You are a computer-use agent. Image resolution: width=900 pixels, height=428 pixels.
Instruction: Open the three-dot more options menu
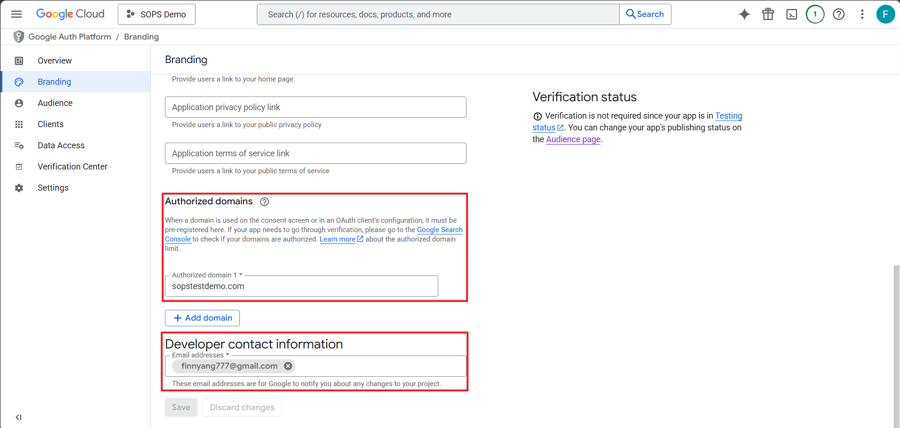click(x=862, y=14)
